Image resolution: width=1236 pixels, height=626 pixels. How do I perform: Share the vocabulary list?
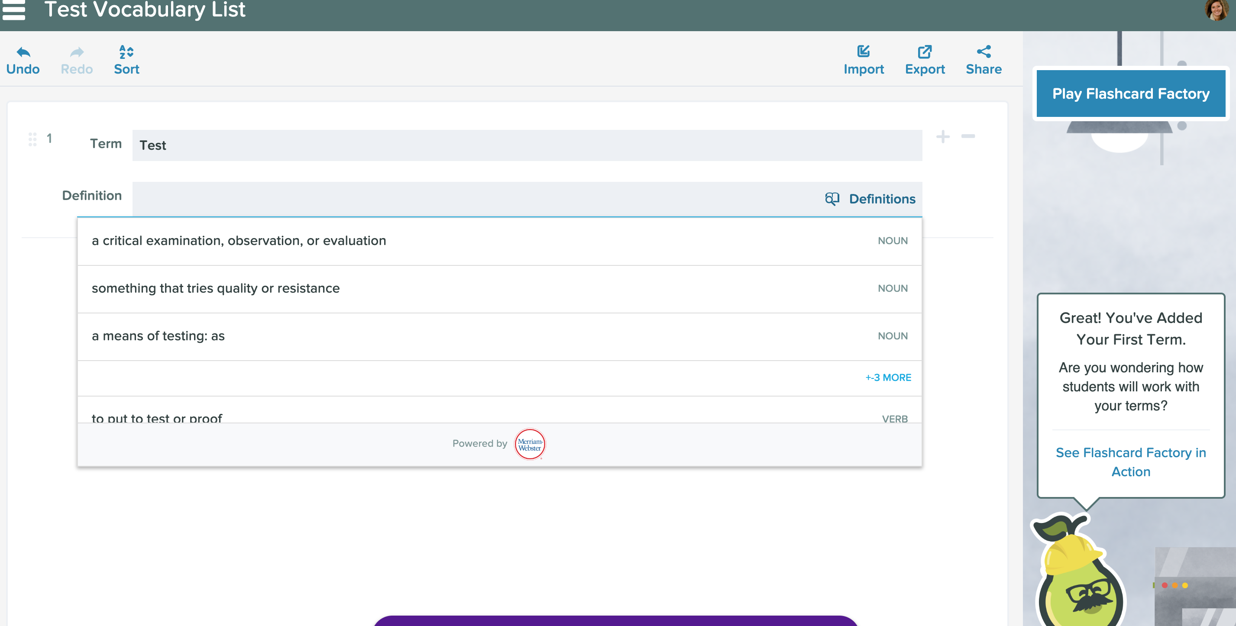983,60
